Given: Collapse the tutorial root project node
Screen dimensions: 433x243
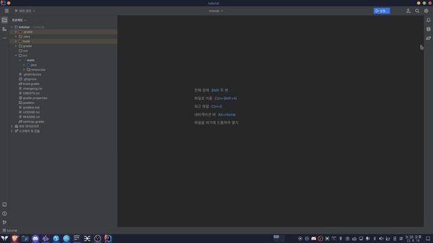Looking at the screenshot, I should (12, 27).
